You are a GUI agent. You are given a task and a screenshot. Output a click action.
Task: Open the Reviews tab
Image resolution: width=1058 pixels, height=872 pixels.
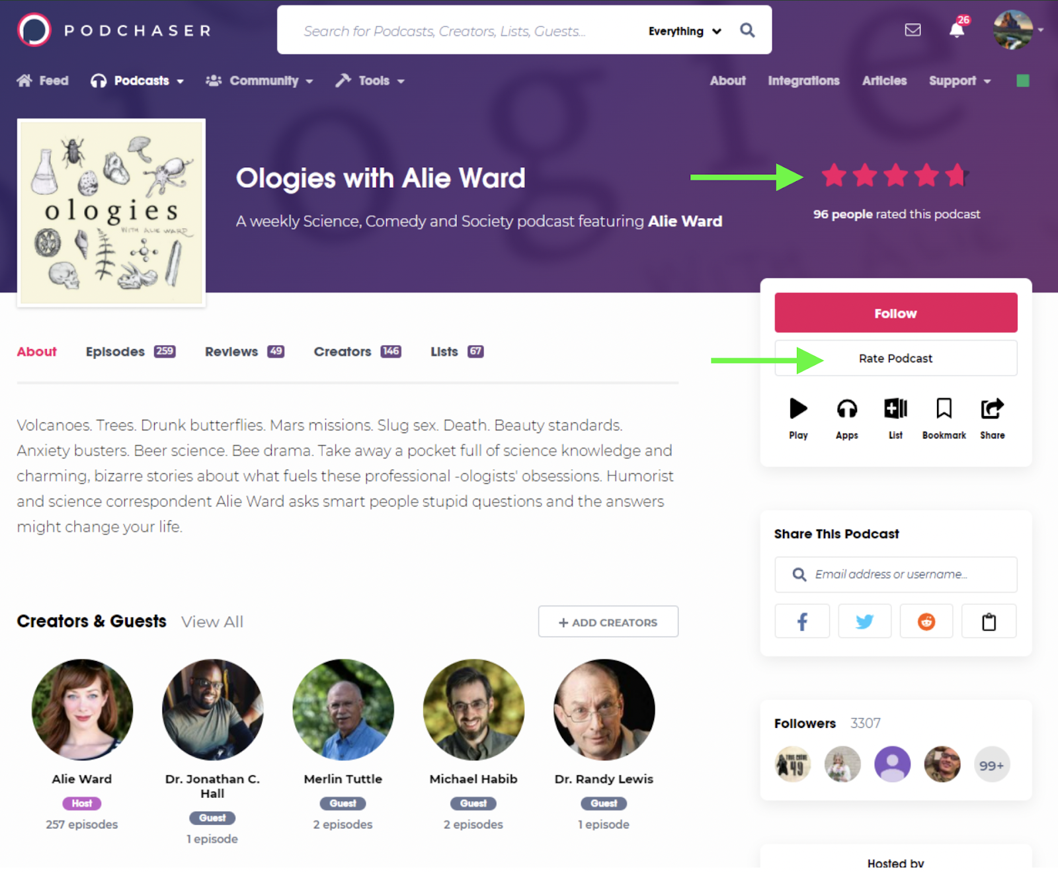click(245, 352)
